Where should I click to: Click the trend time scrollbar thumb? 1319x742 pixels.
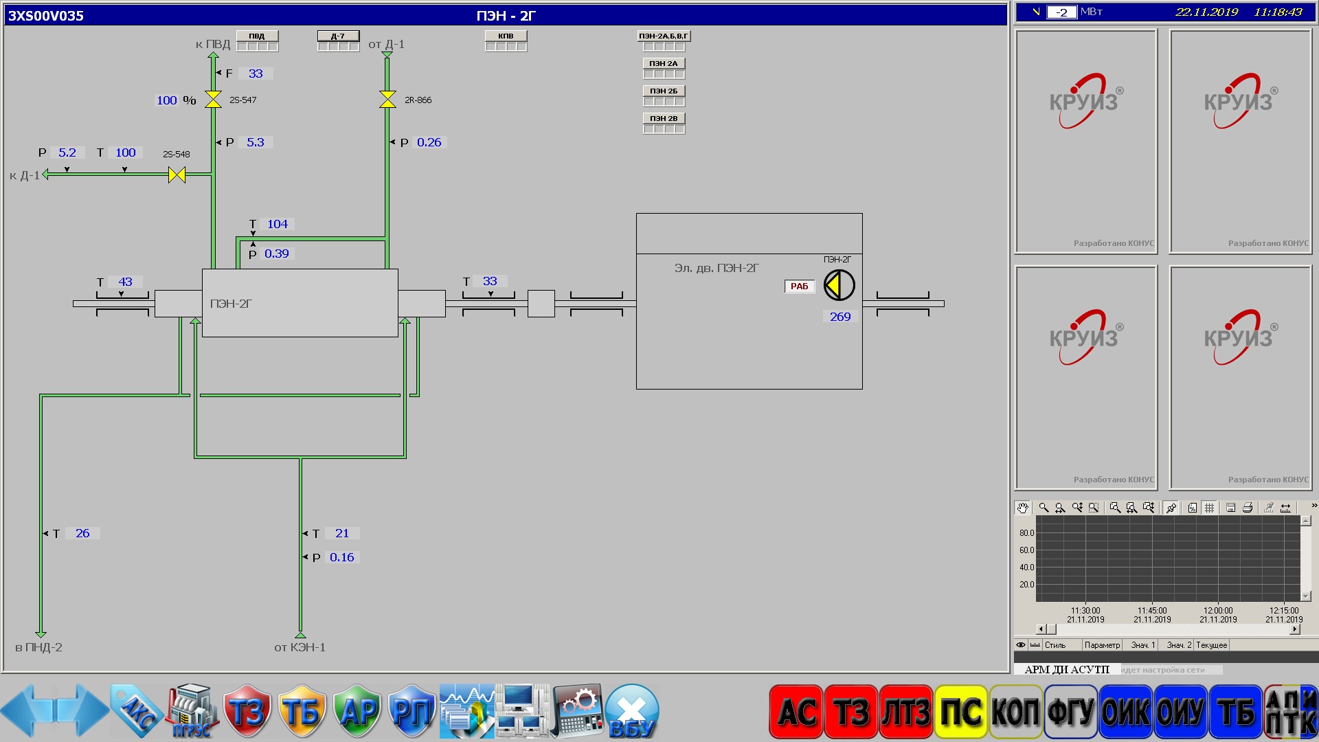1051,629
